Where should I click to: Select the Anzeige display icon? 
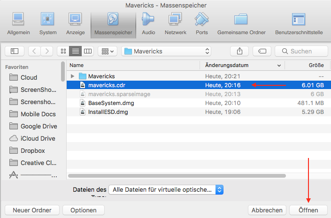(x=75, y=23)
